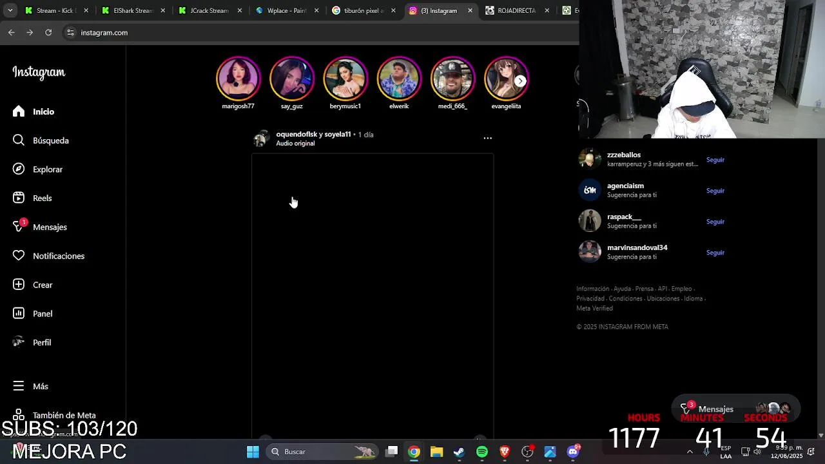Open Brave browser from the taskbar

[x=505, y=452]
